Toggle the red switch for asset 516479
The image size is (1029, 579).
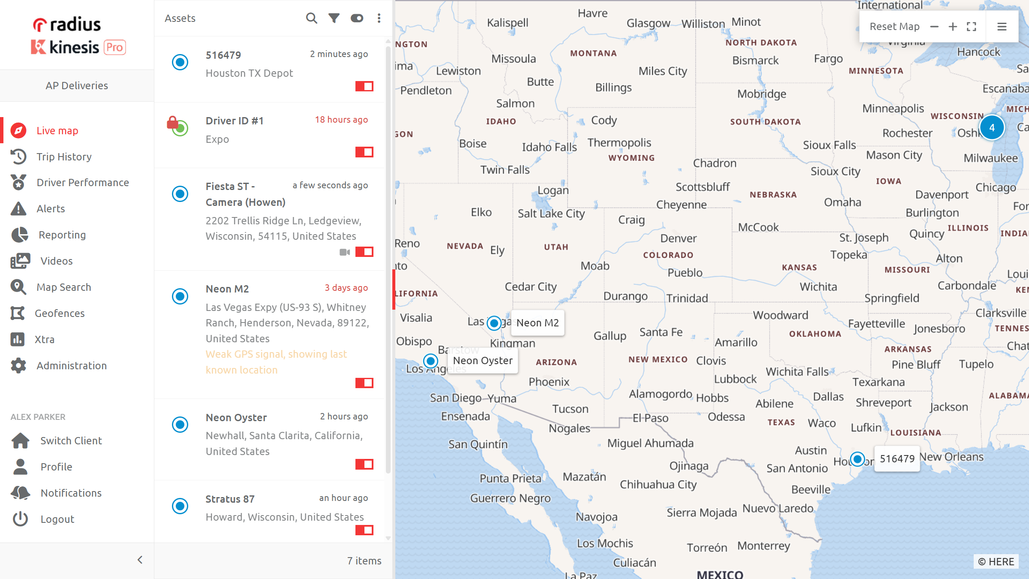tap(364, 86)
